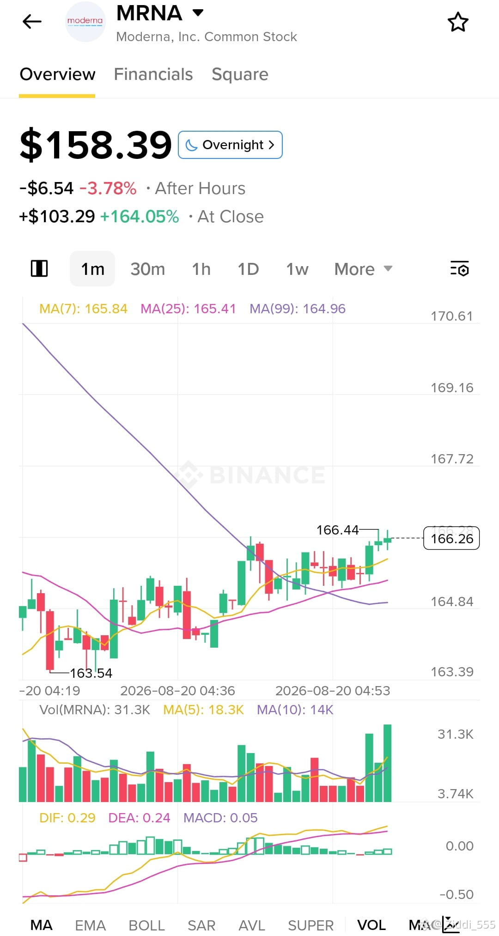Tap the -3.78% after hours change
The image size is (499, 936).
[x=108, y=188]
